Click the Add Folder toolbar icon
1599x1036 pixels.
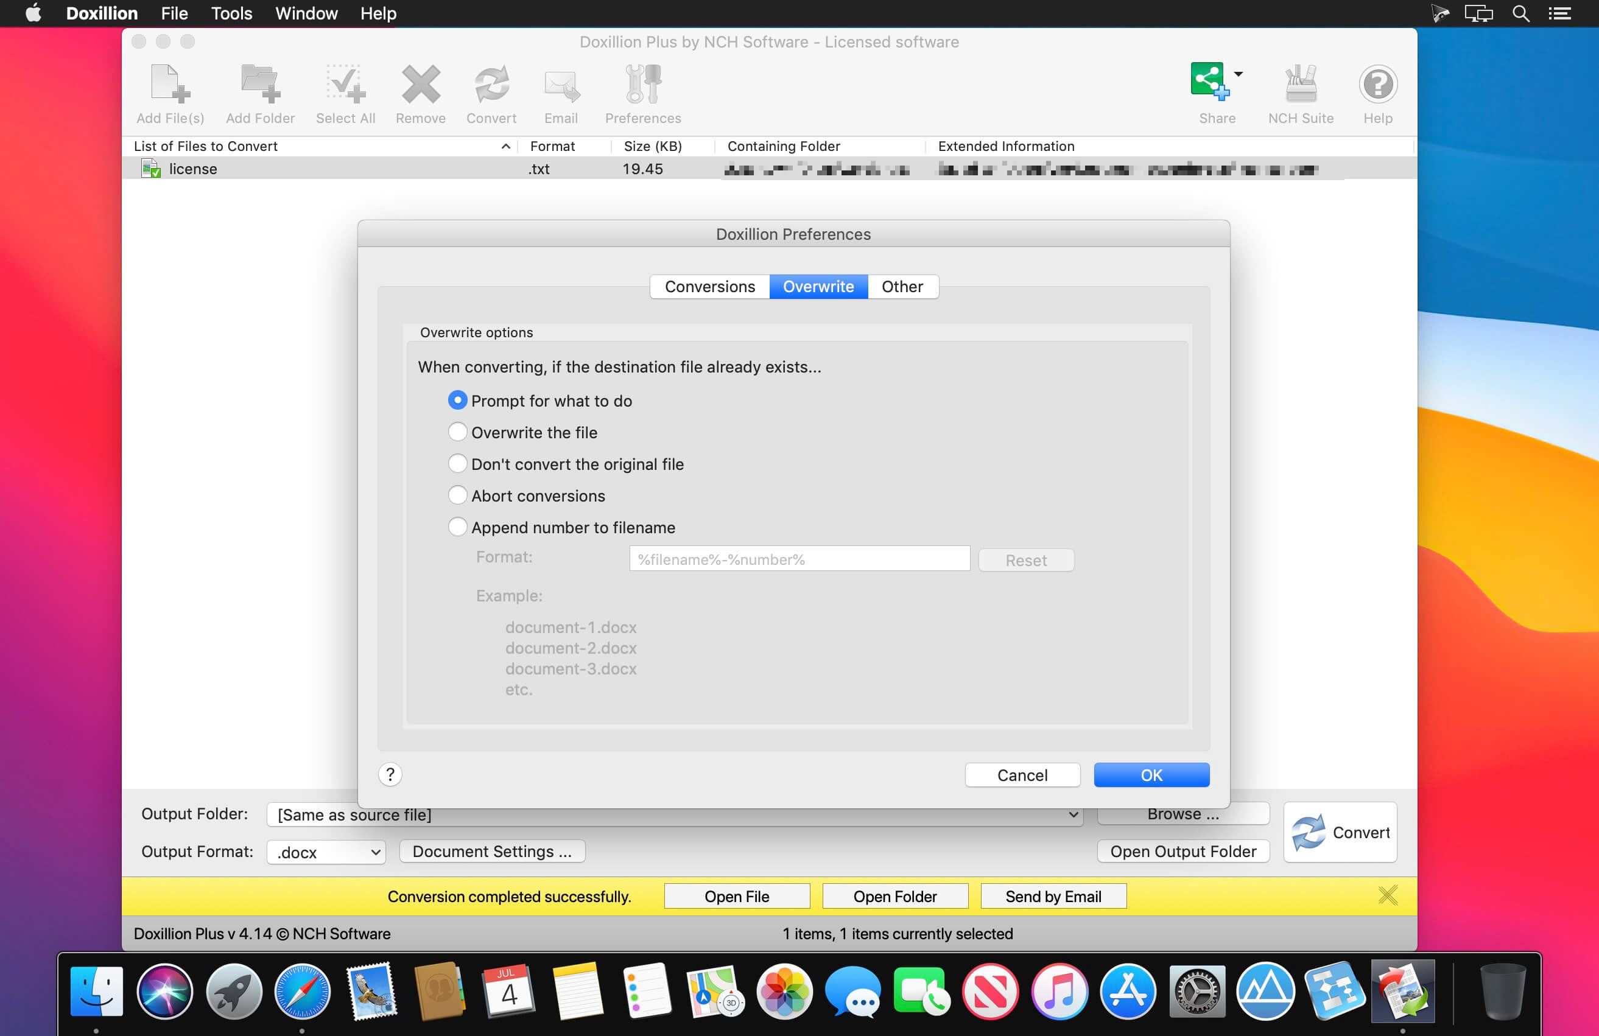pyautogui.click(x=260, y=85)
